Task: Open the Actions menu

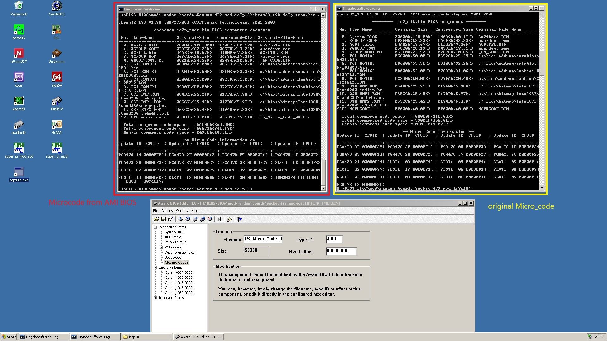Action: pos(167,211)
